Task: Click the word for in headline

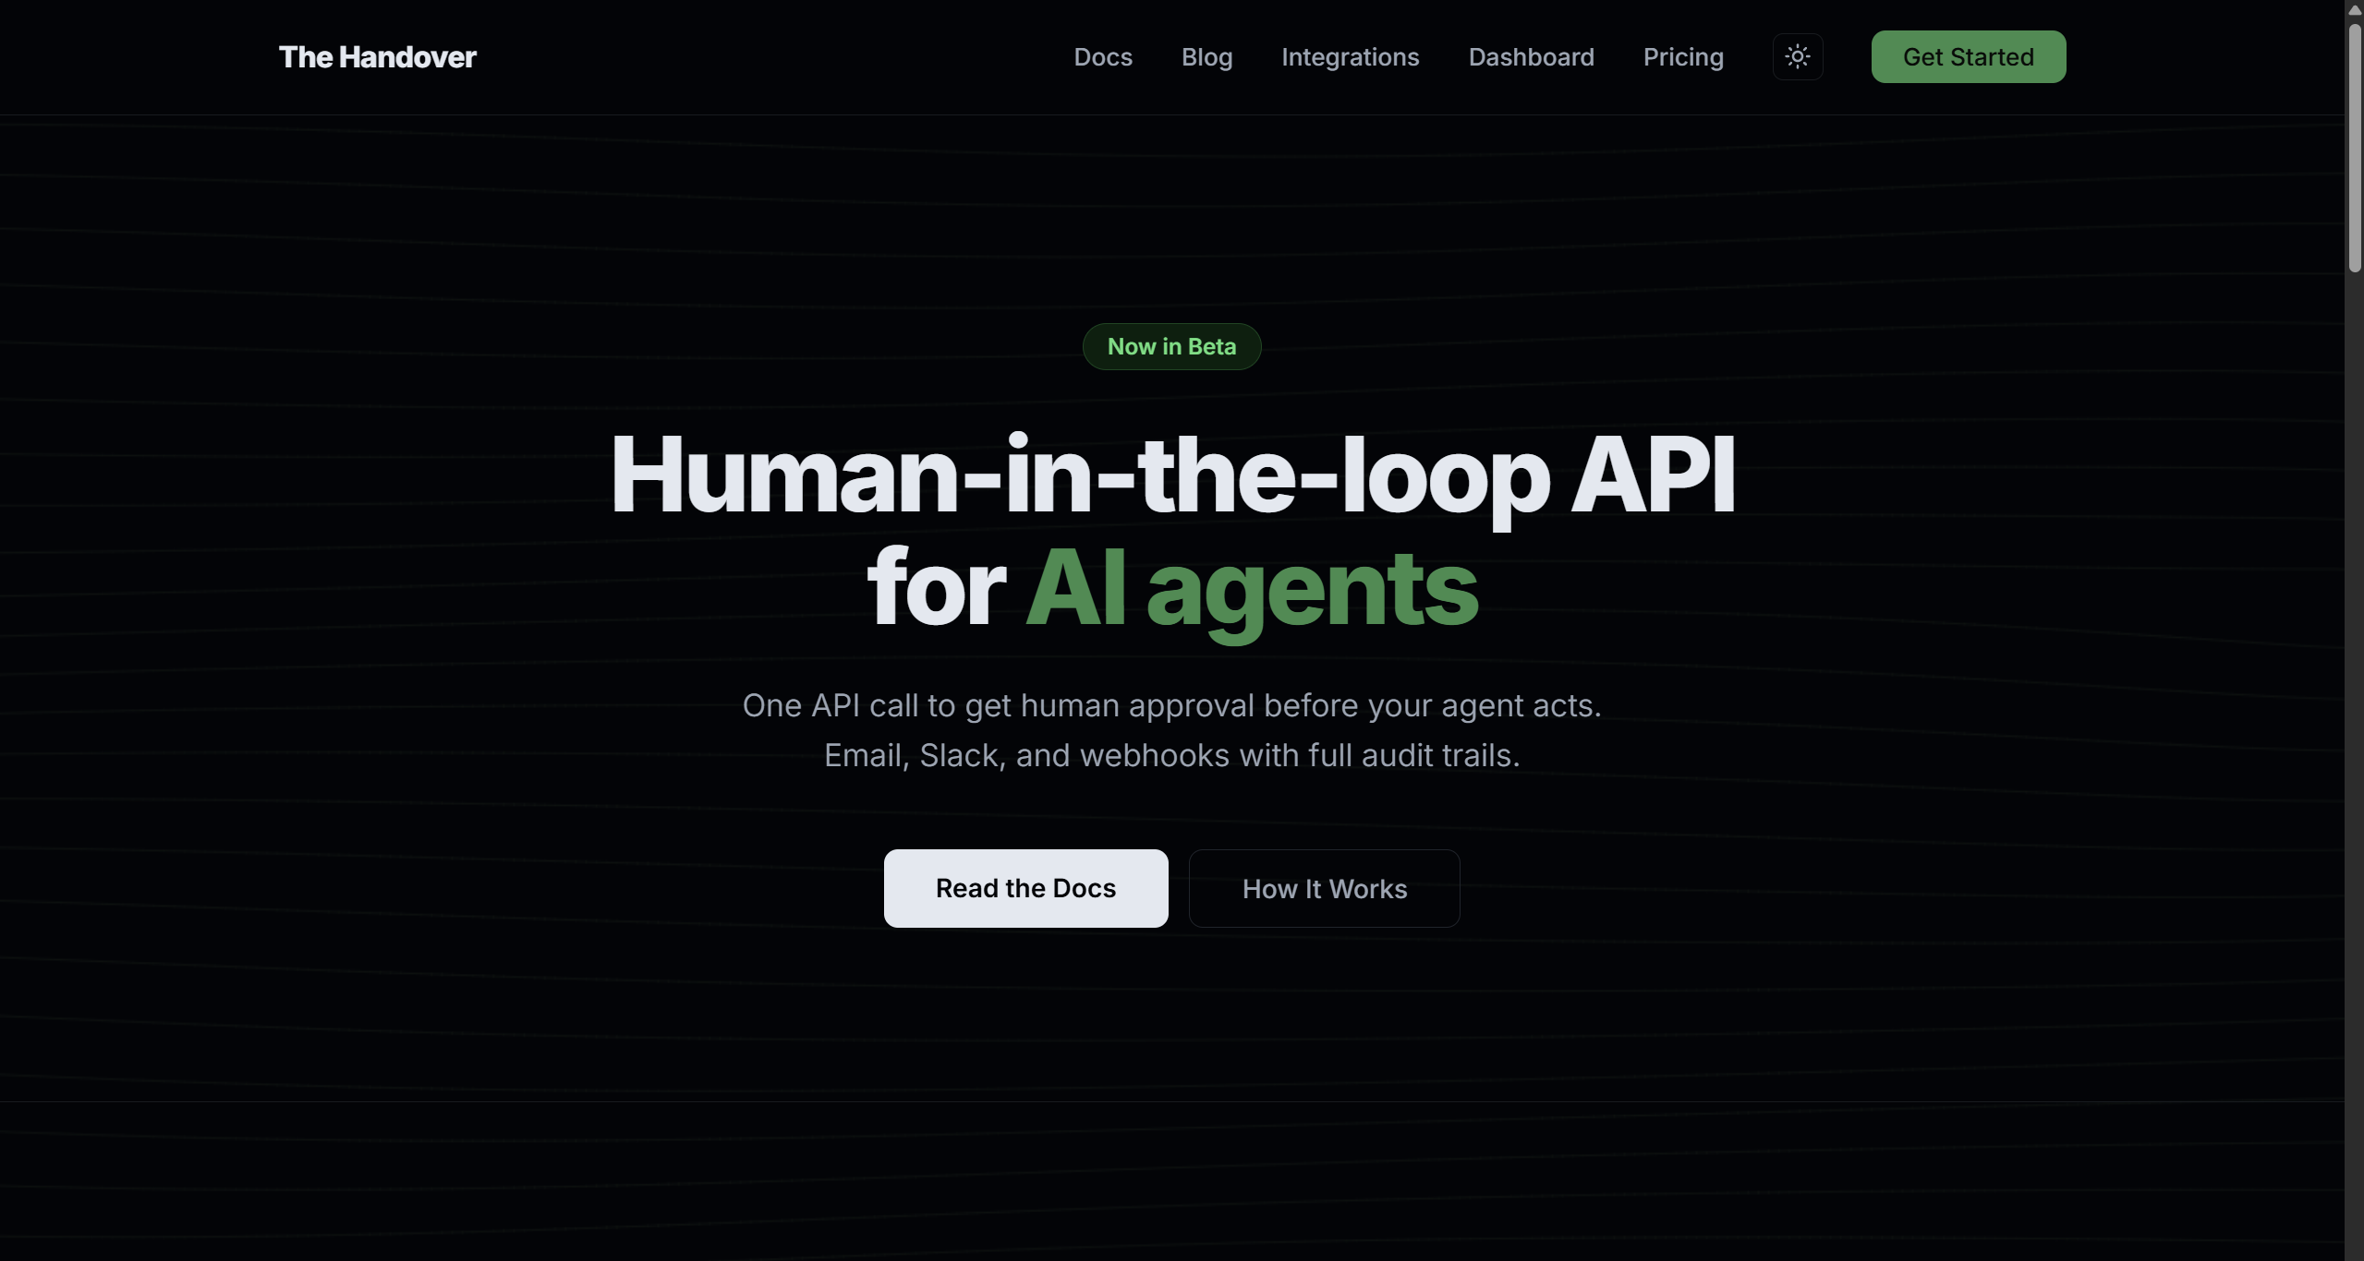Action: (x=935, y=588)
